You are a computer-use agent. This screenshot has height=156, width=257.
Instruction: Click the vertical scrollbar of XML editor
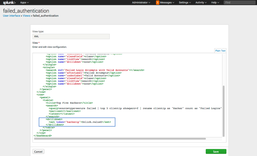click(x=224, y=111)
